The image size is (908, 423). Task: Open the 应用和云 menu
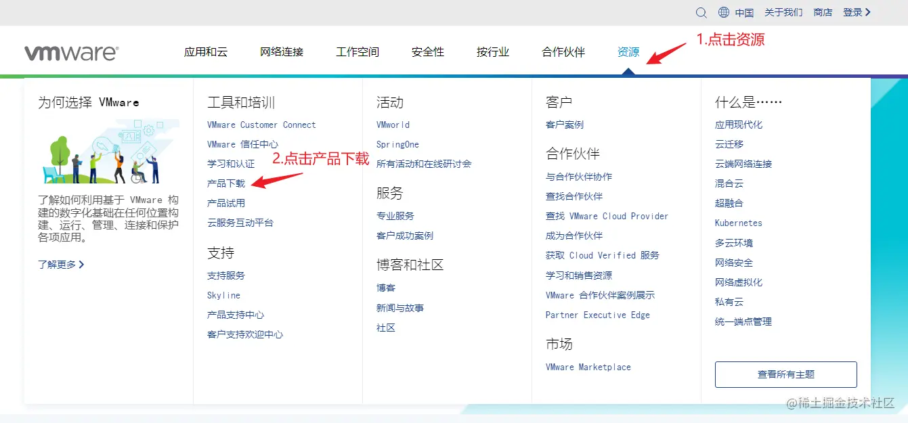206,52
